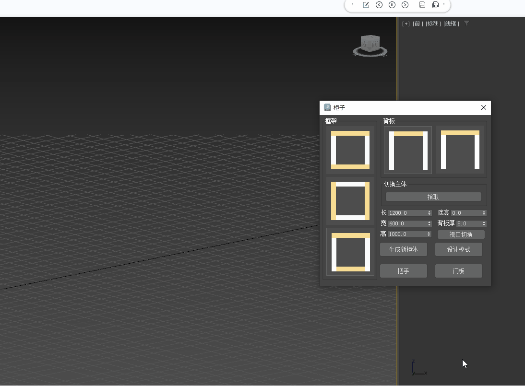525x386 pixels.
Task: Select first 框架 style with full top and bottom
Action: click(350, 150)
